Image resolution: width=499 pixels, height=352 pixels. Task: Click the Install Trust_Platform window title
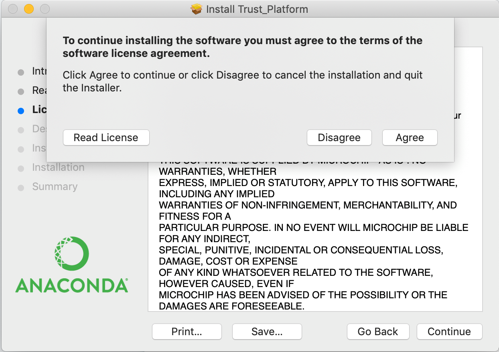257,9
